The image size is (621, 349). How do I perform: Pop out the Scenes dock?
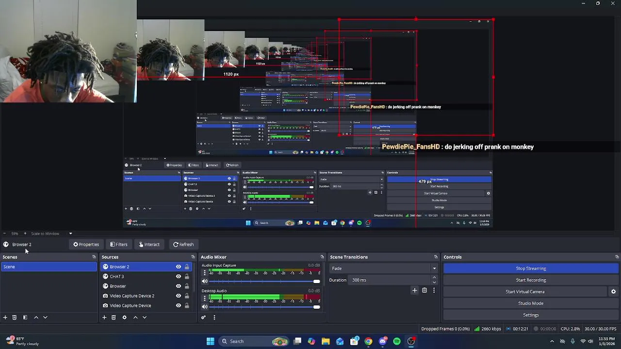(x=94, y=257)
